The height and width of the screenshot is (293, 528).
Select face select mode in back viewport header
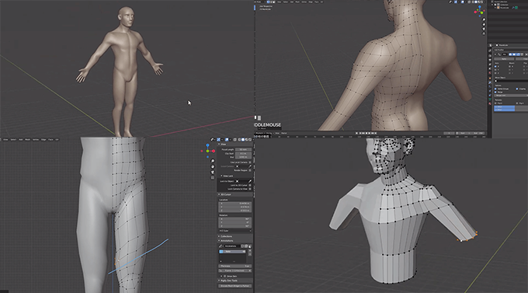[x=274, y=2]
